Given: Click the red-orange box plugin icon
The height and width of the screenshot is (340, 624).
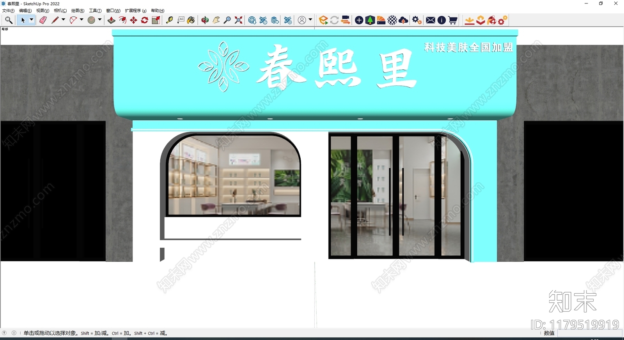Looking at the screenshot, I should 481,20.
